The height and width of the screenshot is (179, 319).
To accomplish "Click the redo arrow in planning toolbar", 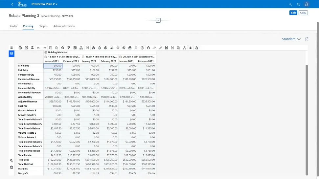I will tap(44, 48).
